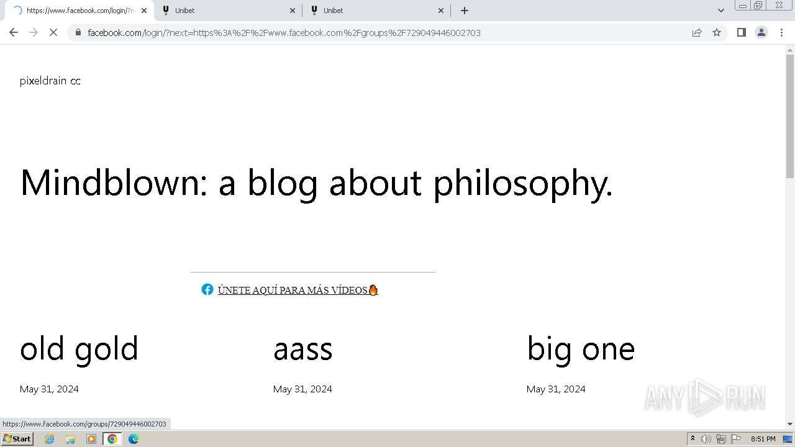This screenshot has height=447, width=795.
Task: Show hidden system tray icons
Action: (x=693, y=439)
